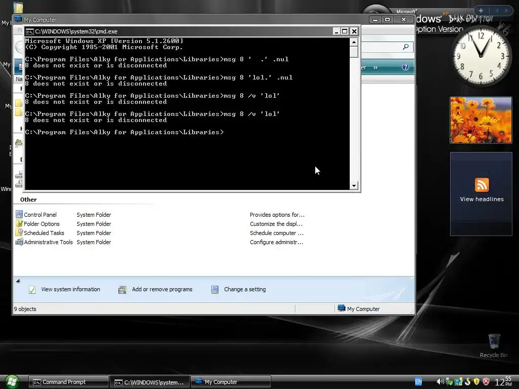Click System Folder type of Control Panel
Screen dimensions: 519x389
(94, 215)
